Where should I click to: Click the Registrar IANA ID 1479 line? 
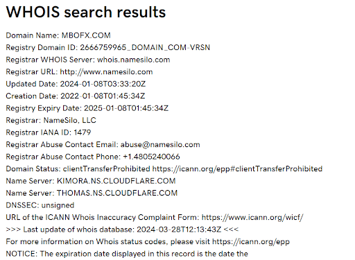pos(49,132)
